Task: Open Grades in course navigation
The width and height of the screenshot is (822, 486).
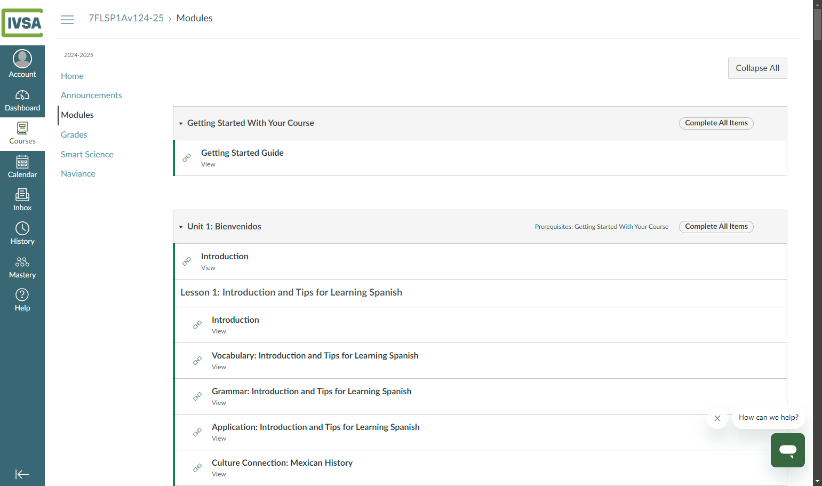Action: pyautogui.click(x=74, y=134)
